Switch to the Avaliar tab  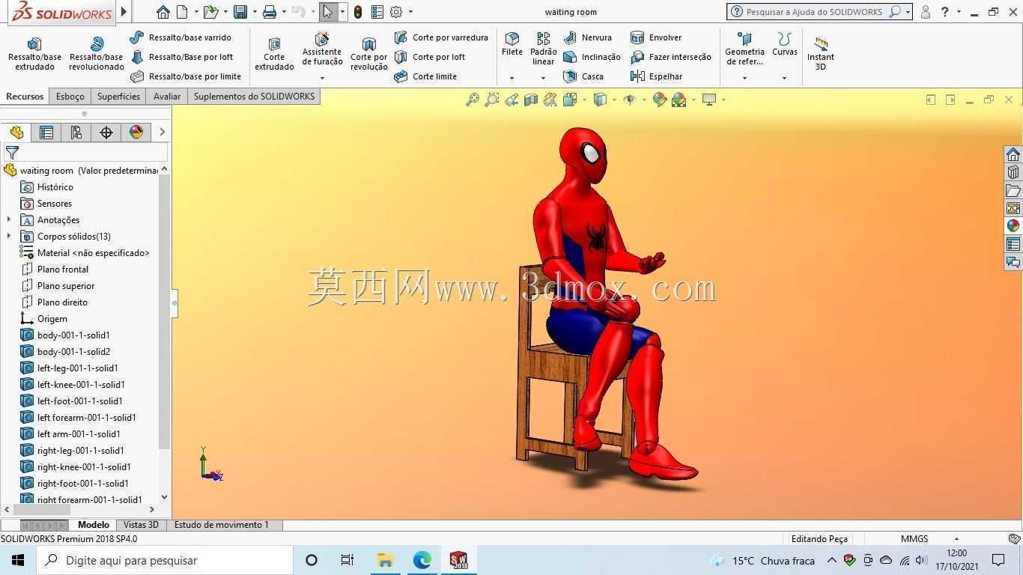pos(167,97)
